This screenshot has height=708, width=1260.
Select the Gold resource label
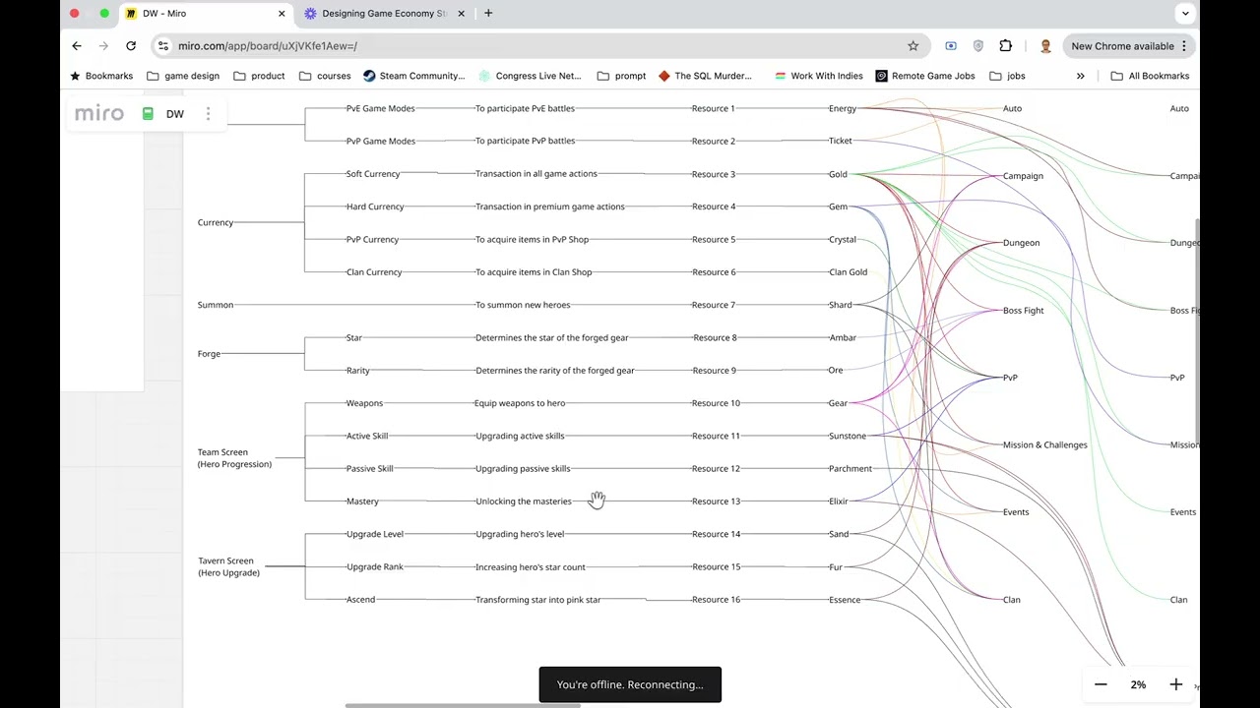(x=838, y=174)
